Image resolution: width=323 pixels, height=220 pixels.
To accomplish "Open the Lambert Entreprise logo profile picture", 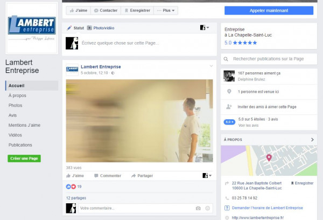I will pos(32,28).
